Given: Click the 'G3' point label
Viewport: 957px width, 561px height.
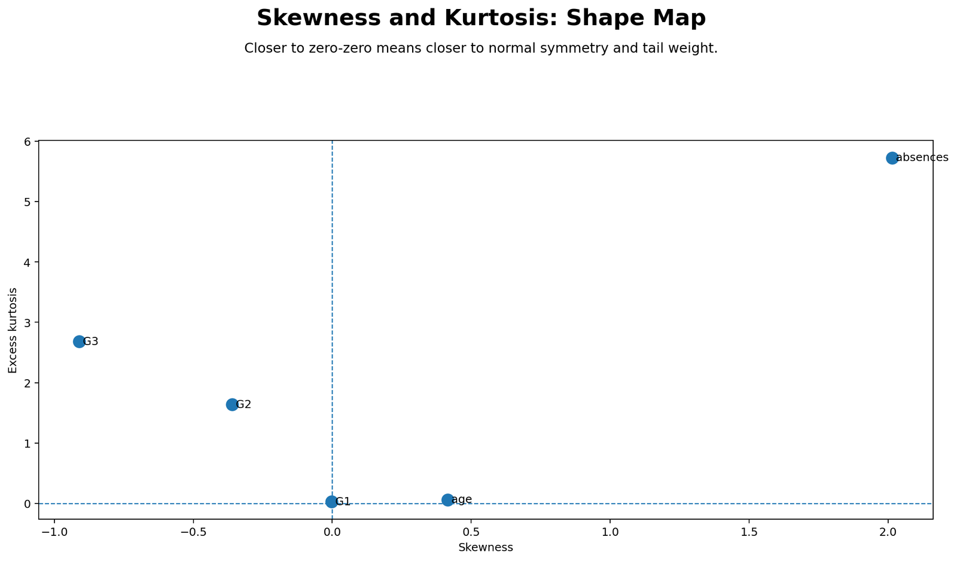Looking at the screenshot, I should pos(90,342).
